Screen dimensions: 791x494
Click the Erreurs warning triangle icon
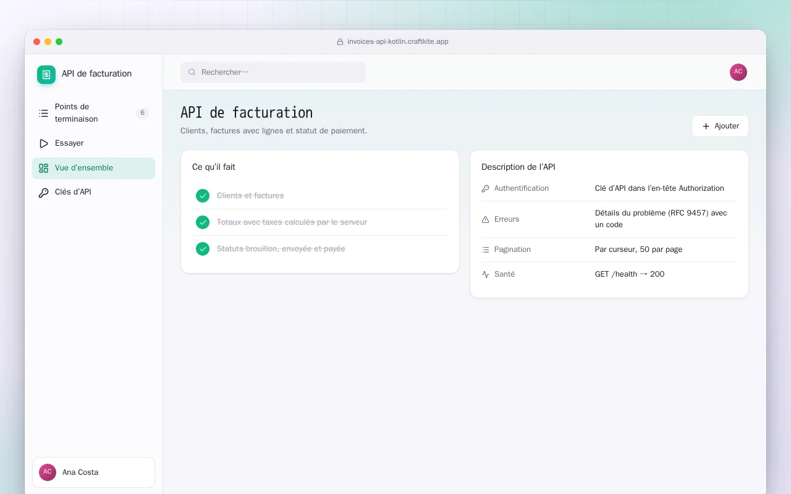pos(485,219)
